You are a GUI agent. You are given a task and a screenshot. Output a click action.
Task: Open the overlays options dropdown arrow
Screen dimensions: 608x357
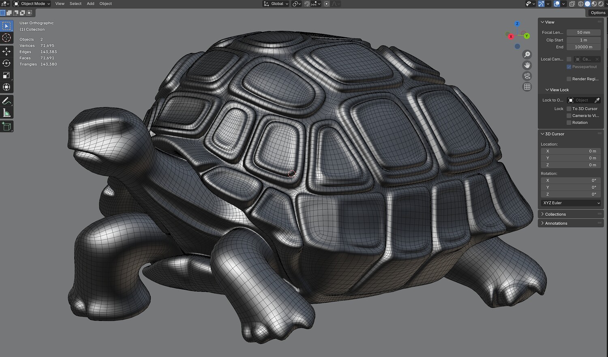563,4
